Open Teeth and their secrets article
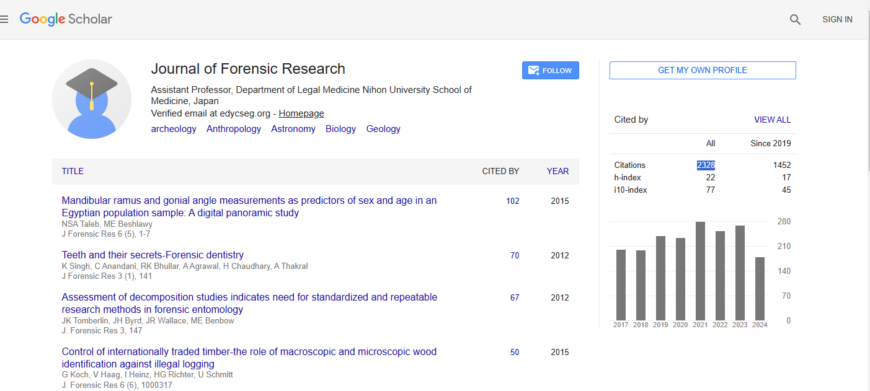This screenshot has height=391, width=870. [x=153, y=255]
